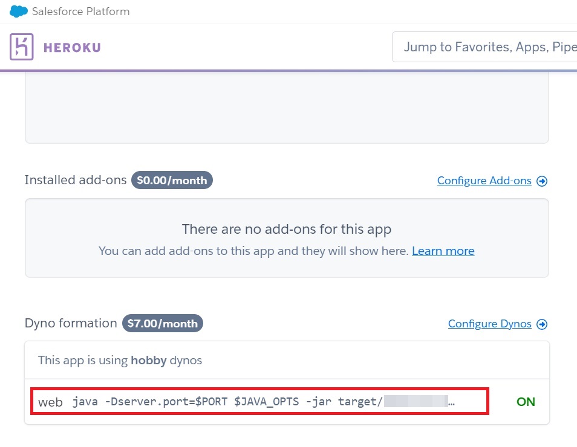The width and height of the screenshot is (577, 447).
Task: Click the Salesforce cloud logo icon
Action: click(x=18, y=11)
